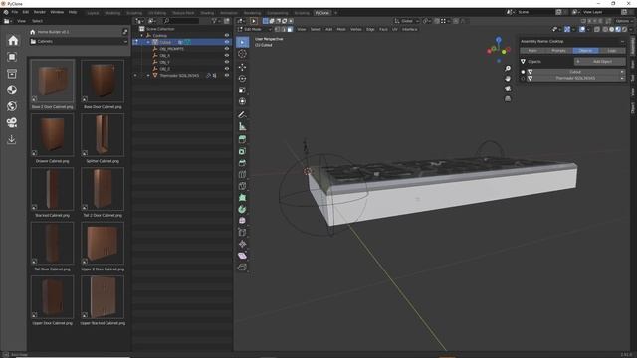
Task: Open dropdown arrow on Cutout object entry
Action: (622, 72)
